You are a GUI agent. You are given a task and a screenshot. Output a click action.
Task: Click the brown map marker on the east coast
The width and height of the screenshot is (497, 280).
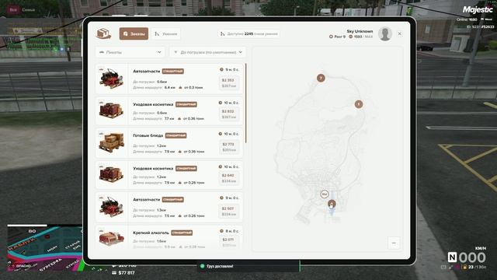[x=359, y=104]
